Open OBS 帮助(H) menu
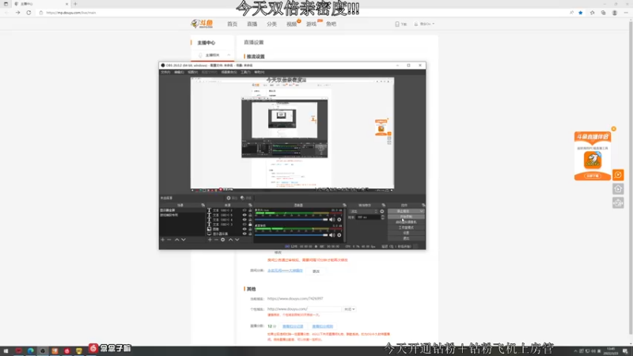 pos(260,72)
